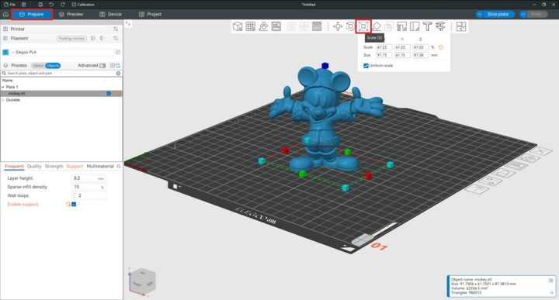Image resolution: width=559 pixels, height=300 pixels.
Task: Open the Slice plate dropdown arrow
Action: (x=480, y=14)
